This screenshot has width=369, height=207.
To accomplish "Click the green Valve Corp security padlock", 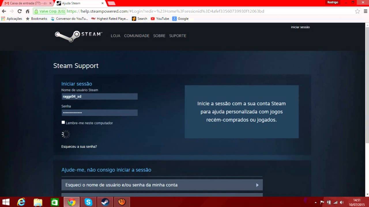I will pyautogui.click(x=36, y=11).
